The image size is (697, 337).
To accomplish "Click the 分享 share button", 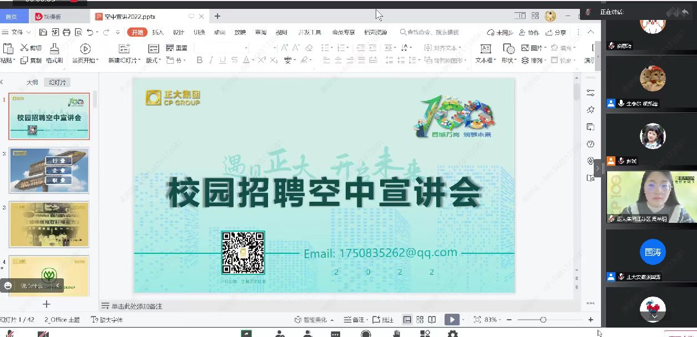I will tap(557, 32).
